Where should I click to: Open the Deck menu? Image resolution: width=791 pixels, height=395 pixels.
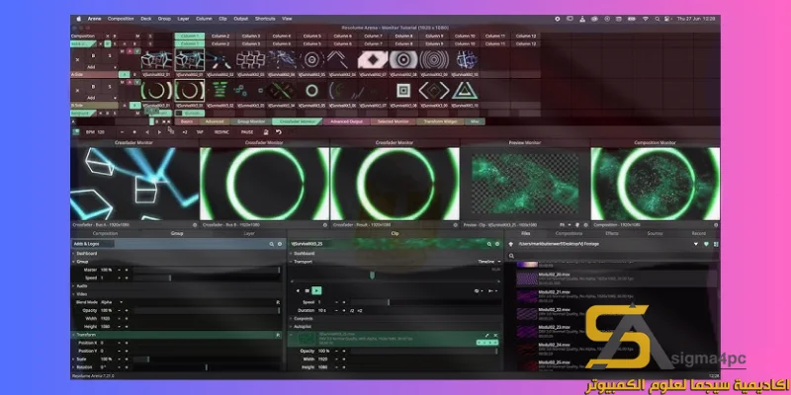145,19
